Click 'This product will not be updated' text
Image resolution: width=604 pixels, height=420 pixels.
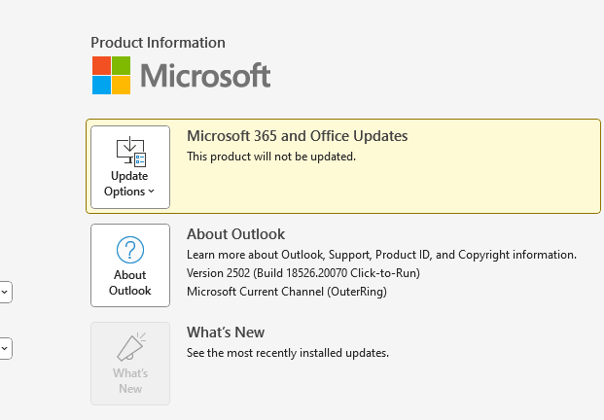click(x=271, y=157)
